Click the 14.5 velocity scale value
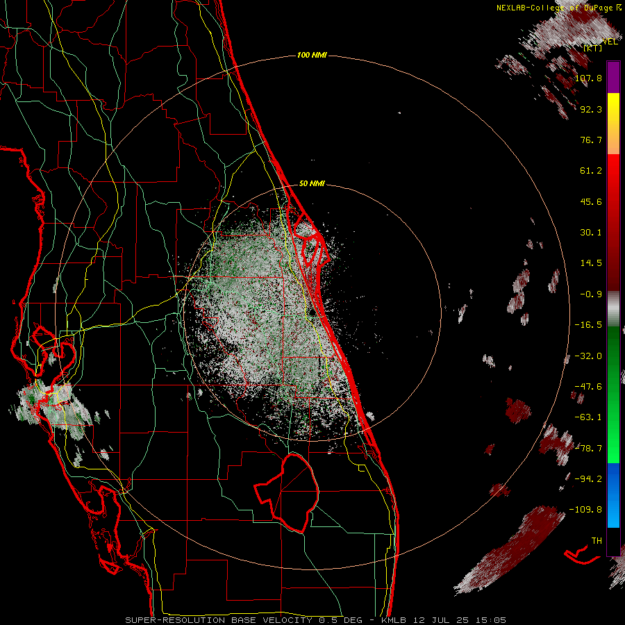 coord(591,263)
